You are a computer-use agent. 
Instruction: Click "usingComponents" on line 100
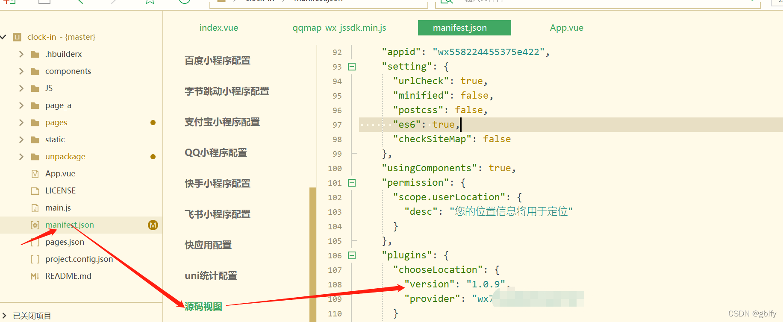pos(430,168)
